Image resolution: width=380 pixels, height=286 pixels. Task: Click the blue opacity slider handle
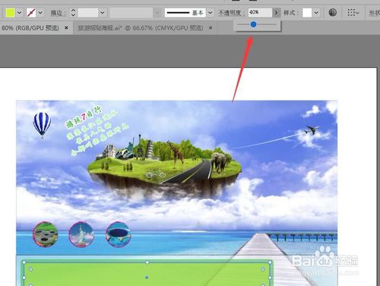pos(253,24)
